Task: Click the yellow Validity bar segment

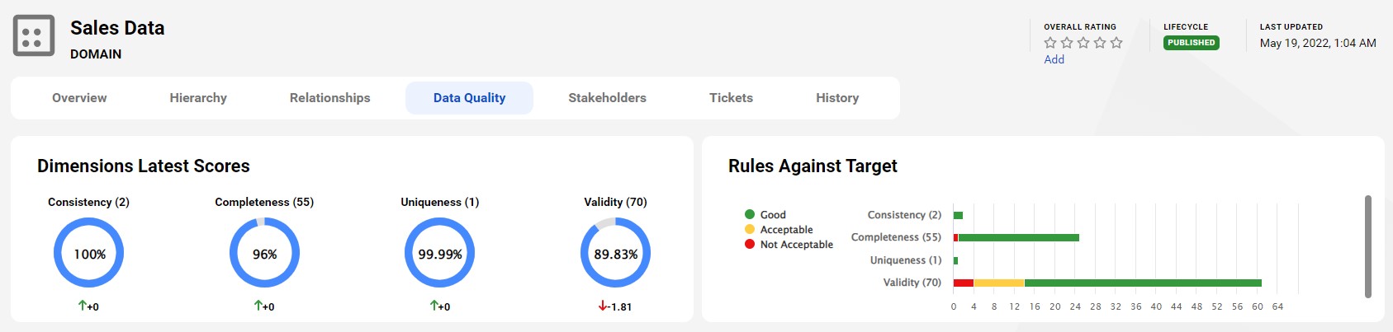Action: point(999,283)
